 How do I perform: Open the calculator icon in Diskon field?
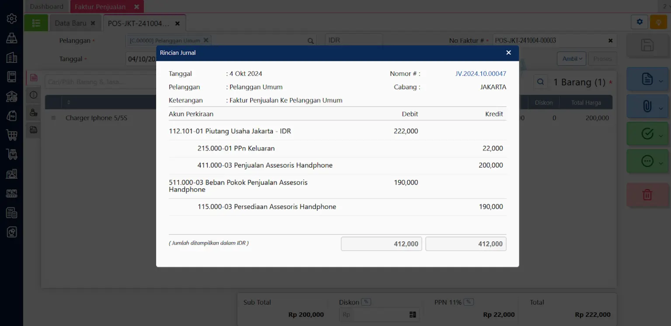412,315
